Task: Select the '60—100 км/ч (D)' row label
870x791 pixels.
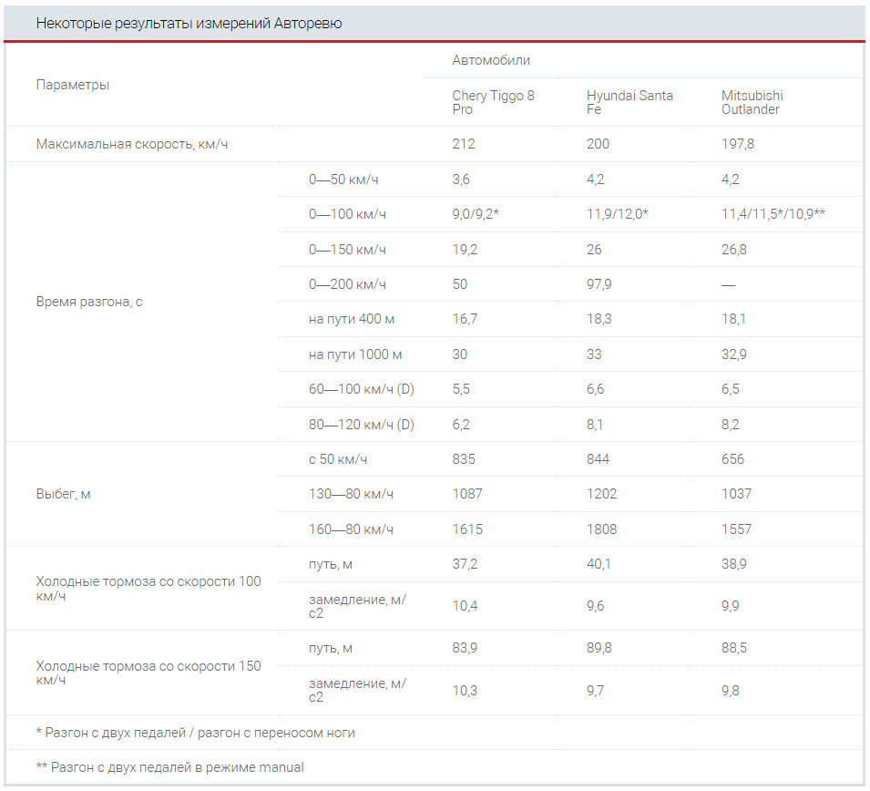Action: [362, 389]
